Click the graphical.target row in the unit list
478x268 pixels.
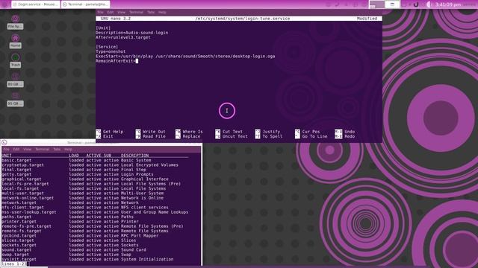[85, 179]
